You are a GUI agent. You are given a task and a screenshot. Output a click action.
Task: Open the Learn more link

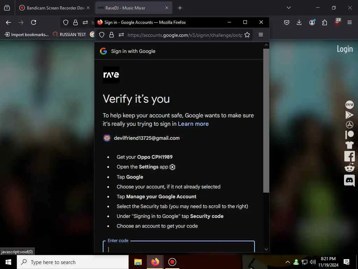click(193, 124)
